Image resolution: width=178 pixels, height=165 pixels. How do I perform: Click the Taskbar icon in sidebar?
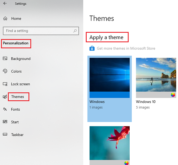(5, 135)
